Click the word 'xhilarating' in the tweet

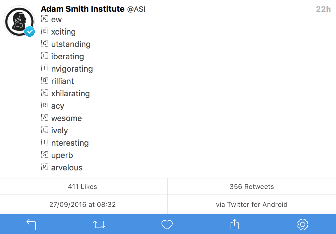(x=71, y=94)
